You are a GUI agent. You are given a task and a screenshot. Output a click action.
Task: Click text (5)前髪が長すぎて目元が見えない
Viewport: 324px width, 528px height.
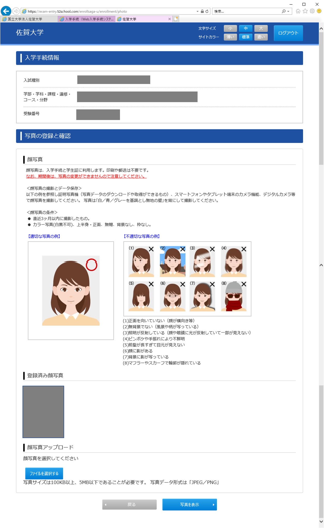coord(154,345)
